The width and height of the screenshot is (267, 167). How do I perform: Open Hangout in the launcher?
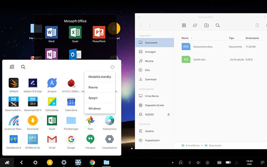click(x=90, y=140)
